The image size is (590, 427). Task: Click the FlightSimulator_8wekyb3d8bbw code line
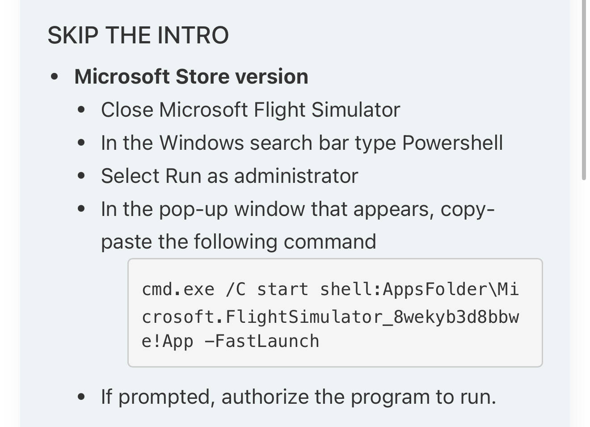point(330,317)
